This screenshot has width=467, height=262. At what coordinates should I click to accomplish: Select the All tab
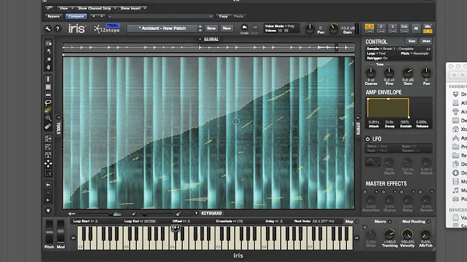pyautogui.click(x=416, y=29)
